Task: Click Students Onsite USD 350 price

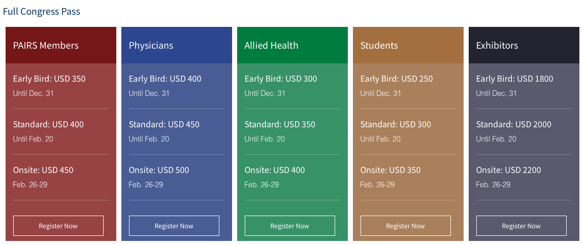Action: [390, 170]
